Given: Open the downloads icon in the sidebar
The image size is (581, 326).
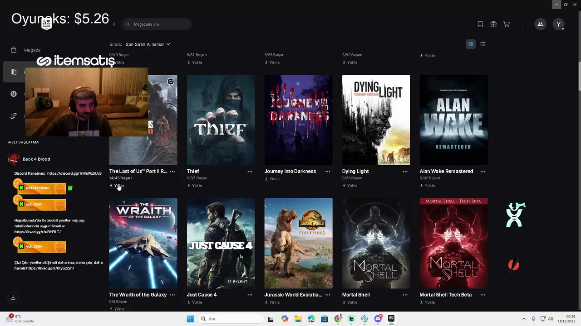Looking at the screenshot, I should (x=13, y=297).
